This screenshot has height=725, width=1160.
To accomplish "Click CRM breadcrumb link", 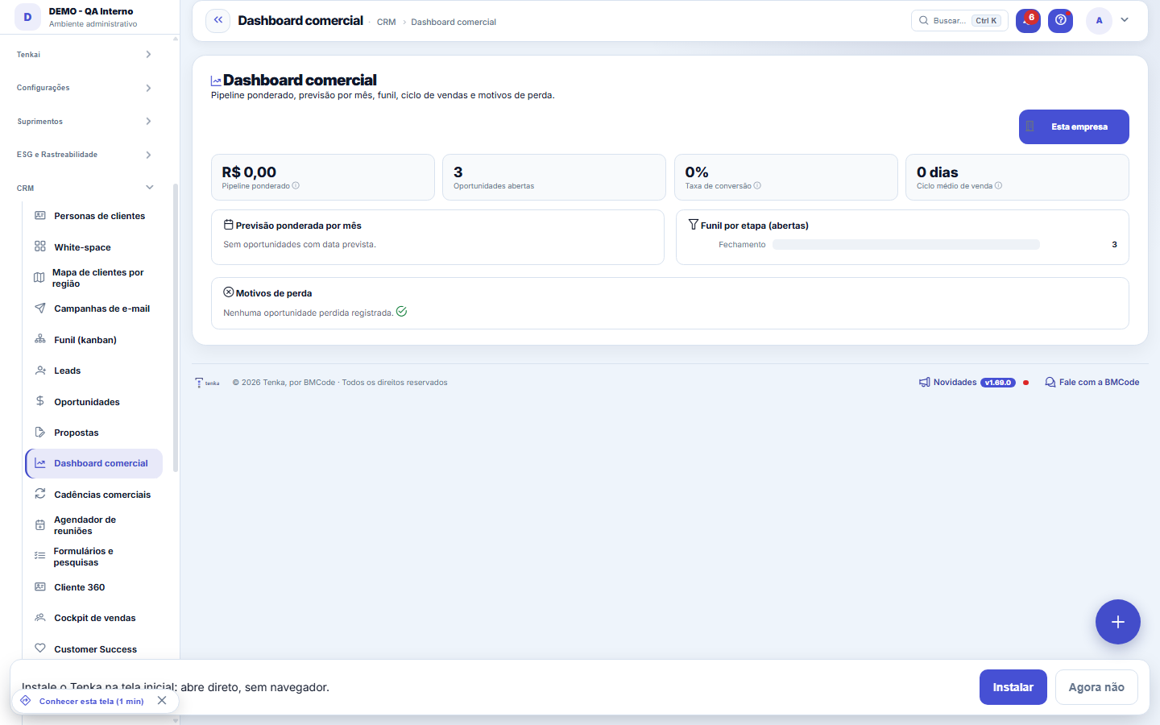I will point(387,22).
